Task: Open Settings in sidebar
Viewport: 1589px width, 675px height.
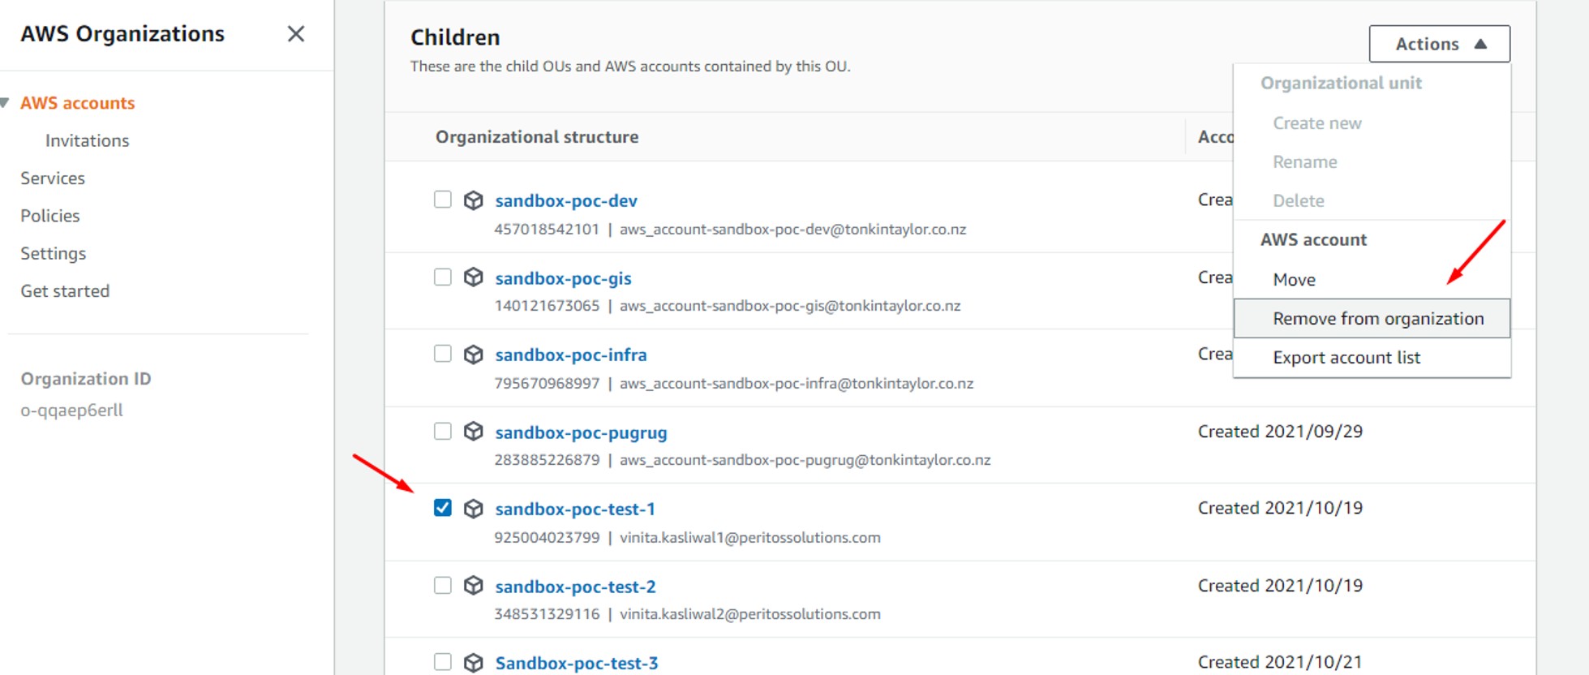Action: [x=54, y=253]
